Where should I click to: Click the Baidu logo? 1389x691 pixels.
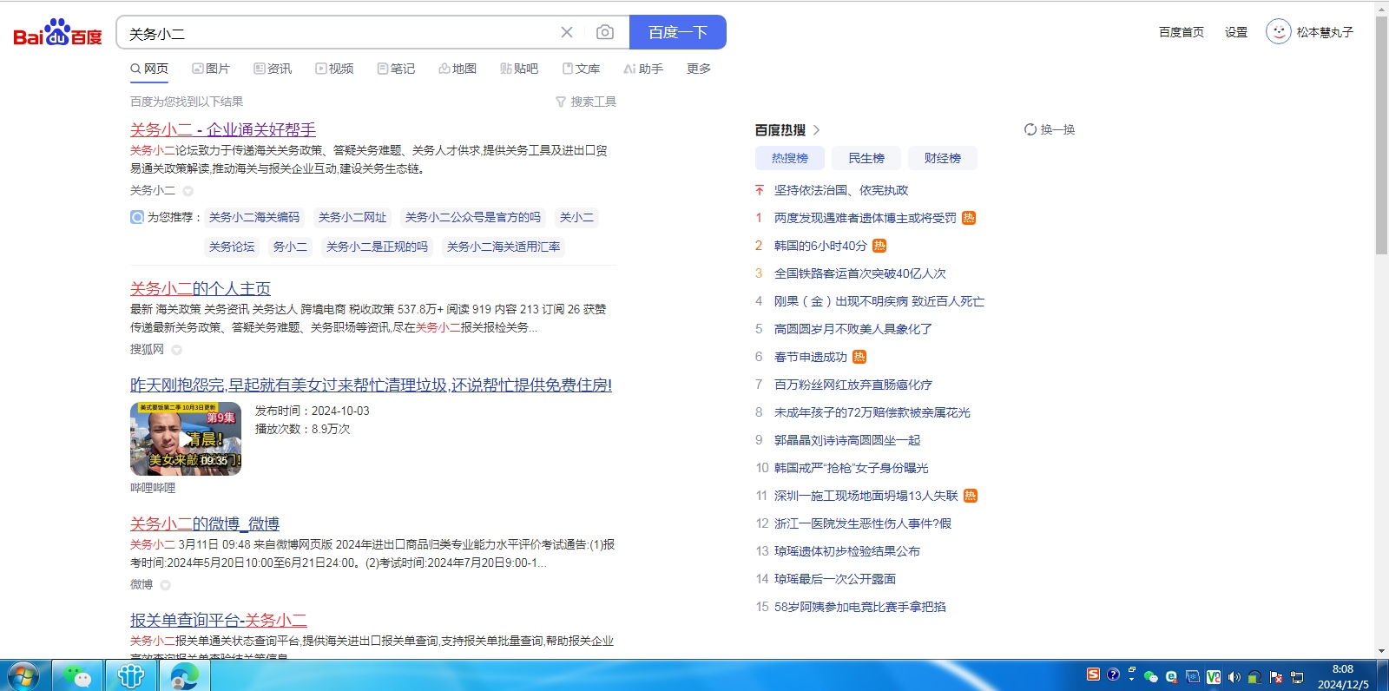click(57, 33)
